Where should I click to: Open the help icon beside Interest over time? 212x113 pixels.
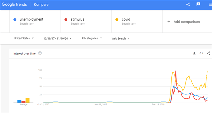tap(40, 53)
